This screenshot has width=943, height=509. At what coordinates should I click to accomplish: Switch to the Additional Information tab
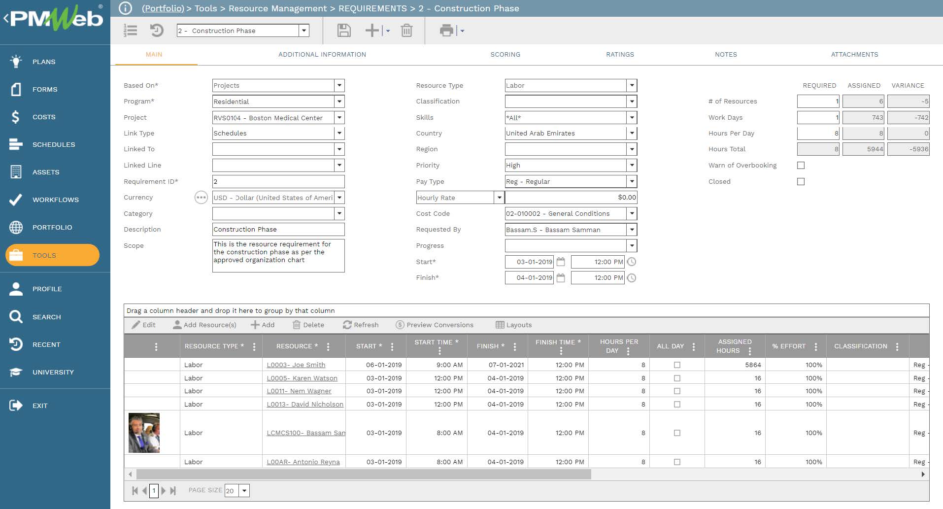[x=322, y=55]
